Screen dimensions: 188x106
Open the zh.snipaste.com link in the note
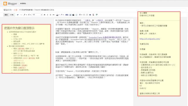pos(150,39)
